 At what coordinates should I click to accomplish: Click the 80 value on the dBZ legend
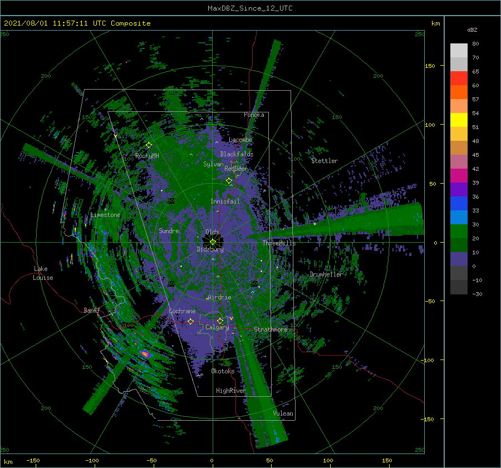[475, 43]
